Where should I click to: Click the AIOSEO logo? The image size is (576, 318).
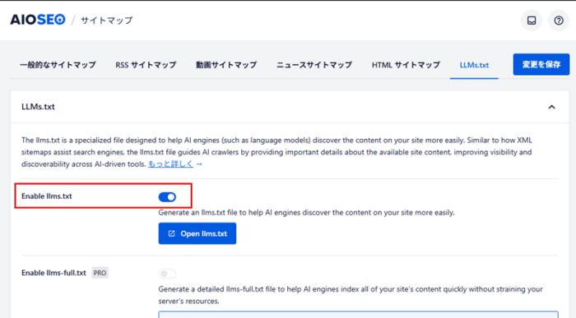[38, 20]
